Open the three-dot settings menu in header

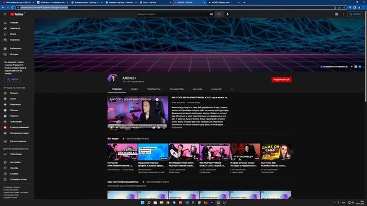pos(343,14)
